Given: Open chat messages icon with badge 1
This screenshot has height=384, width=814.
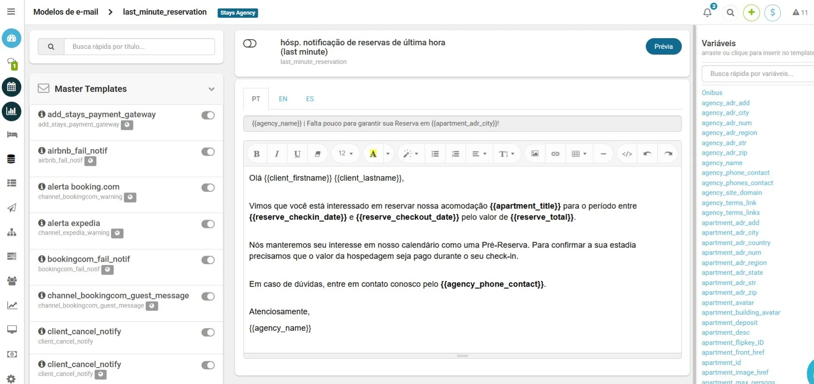Looking at the screenshot, I should click(x=12, y=64).
